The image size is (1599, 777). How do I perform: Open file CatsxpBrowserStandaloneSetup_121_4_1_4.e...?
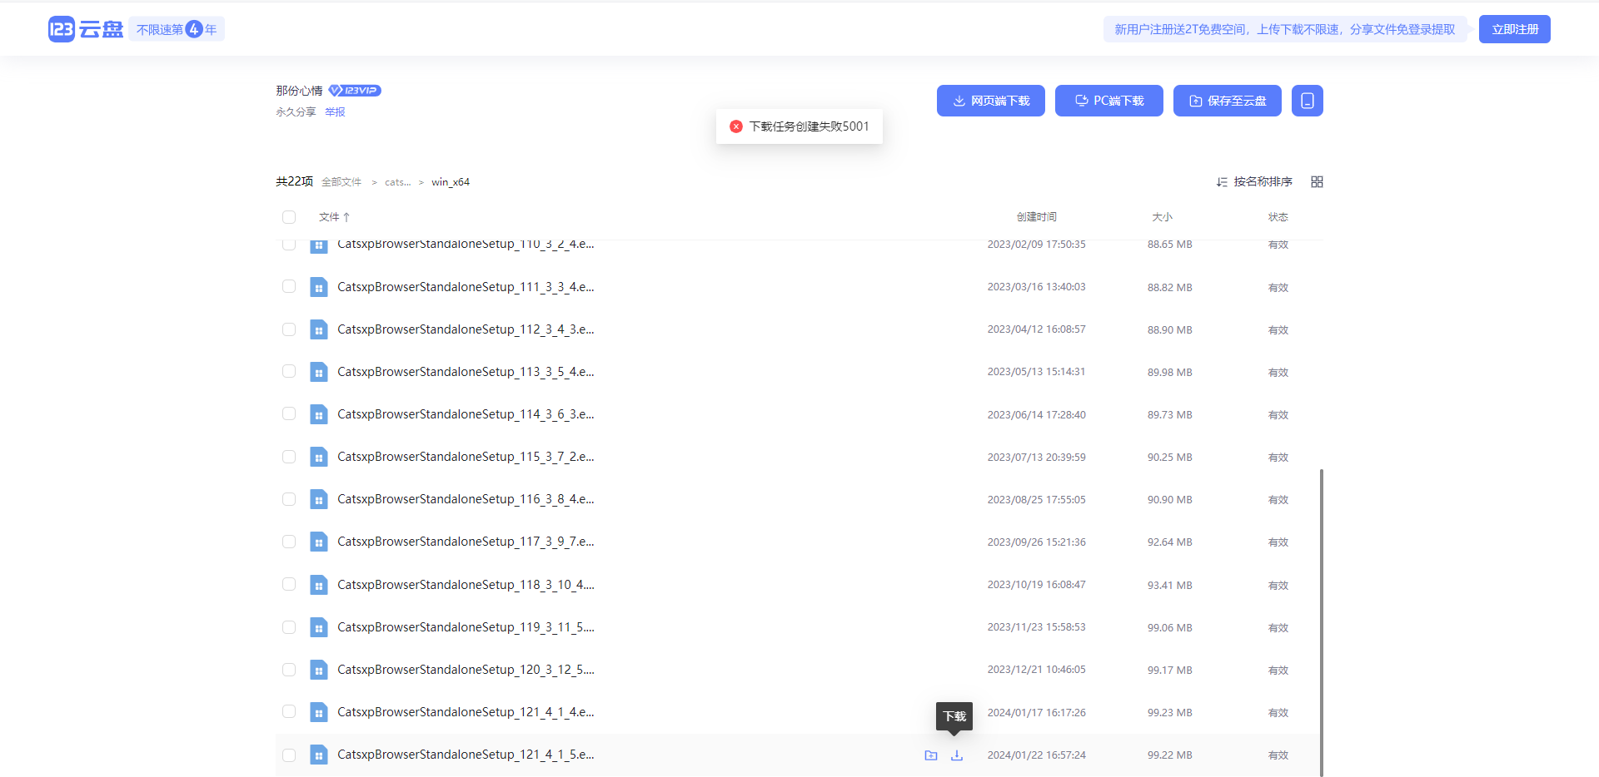466,712
